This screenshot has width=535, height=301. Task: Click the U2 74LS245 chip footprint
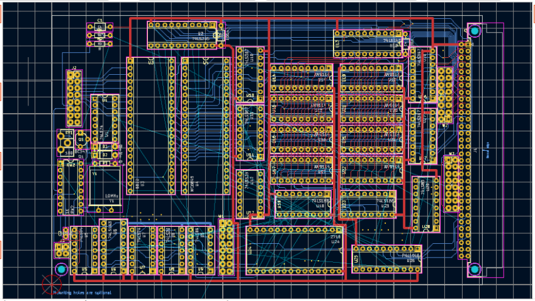pos(186,35)
